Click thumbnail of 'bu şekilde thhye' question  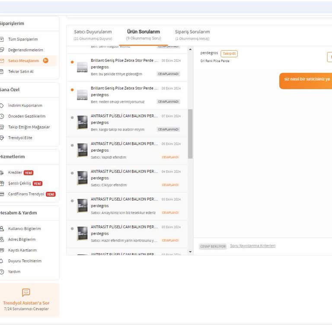tap(82, 67)
